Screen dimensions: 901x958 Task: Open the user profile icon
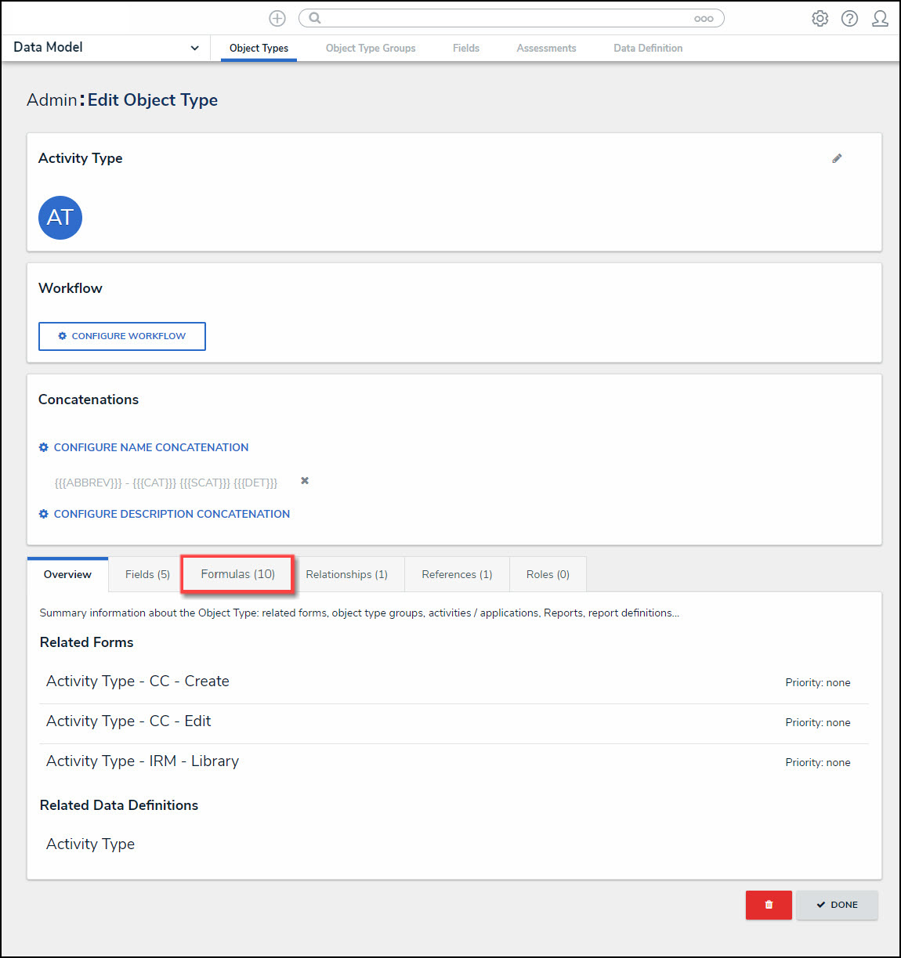tap(880, 18)
